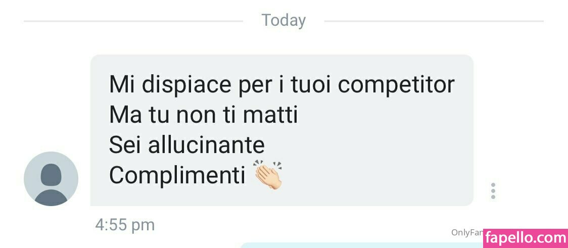Click the divider line left of "Today"
Image resolution: width=568 pixels, height=248 pixels.
pos(133,21)
